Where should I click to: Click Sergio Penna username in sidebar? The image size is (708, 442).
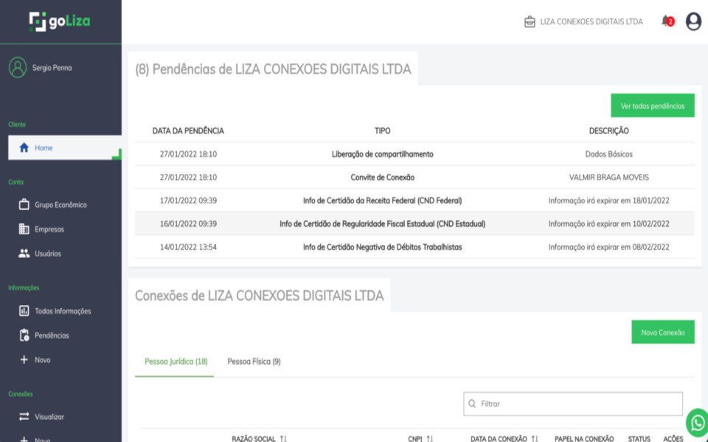(x=52, y=68)
